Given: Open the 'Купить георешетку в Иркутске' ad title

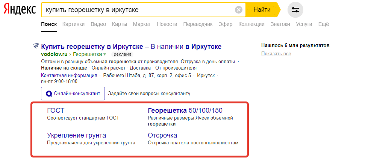Looking at the screenshot, I should click(x=131, y=47).
